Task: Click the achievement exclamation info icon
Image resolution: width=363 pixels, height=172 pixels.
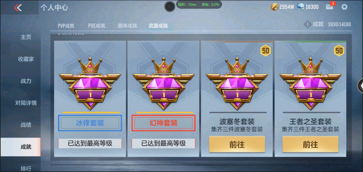Action: 307,24
